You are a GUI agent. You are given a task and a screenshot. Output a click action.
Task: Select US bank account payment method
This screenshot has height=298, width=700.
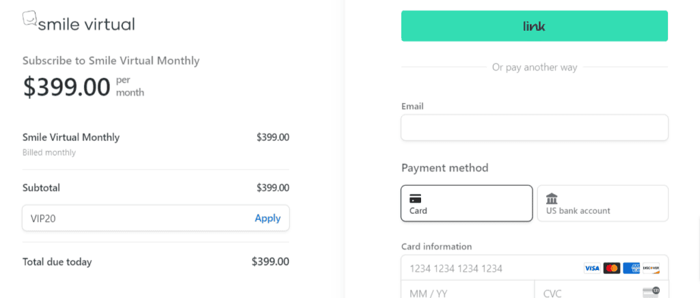(x=603, y=204)
